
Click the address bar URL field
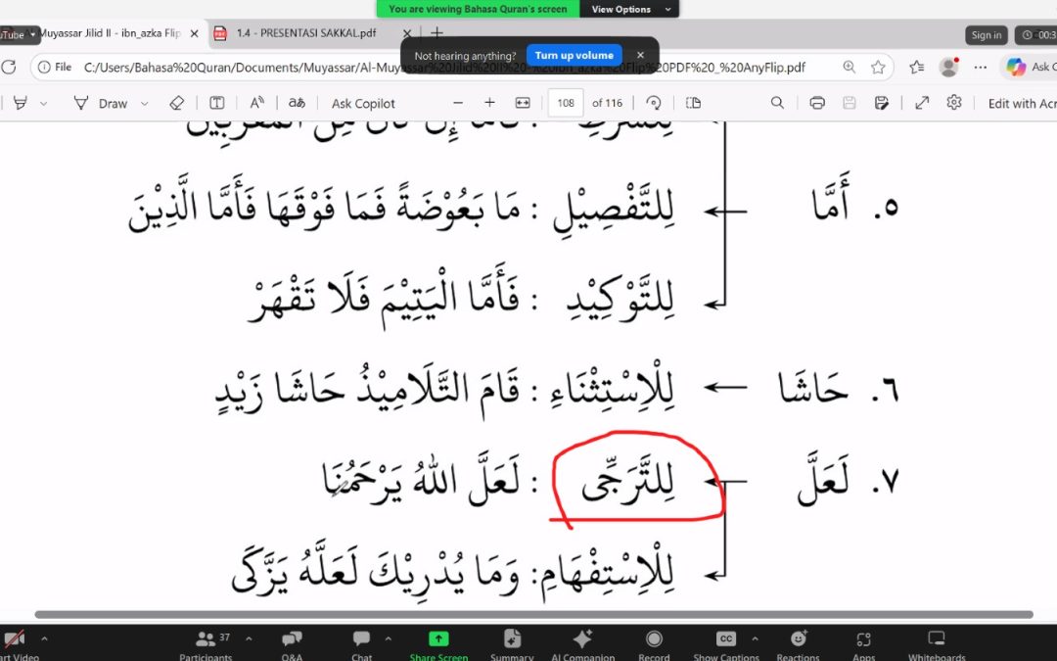[x=444, y=68]
